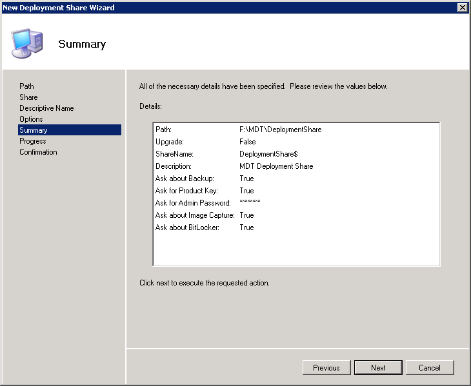Select the Path step in sidebar
The width and height of the screenshot is (471, 386).
[x=26, y=86]
